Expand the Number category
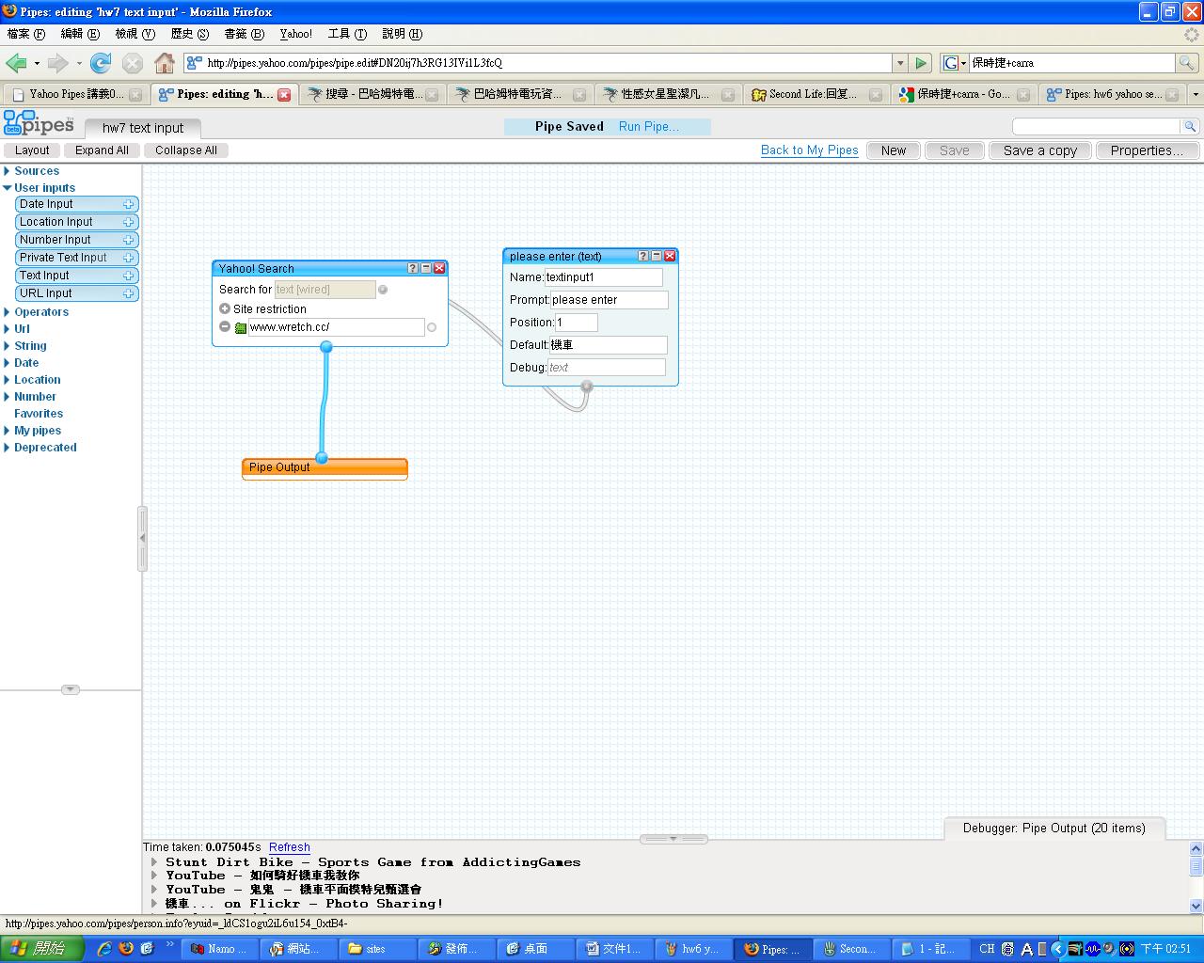Screen dimensions: 1204x963 [x=7, y=397]
